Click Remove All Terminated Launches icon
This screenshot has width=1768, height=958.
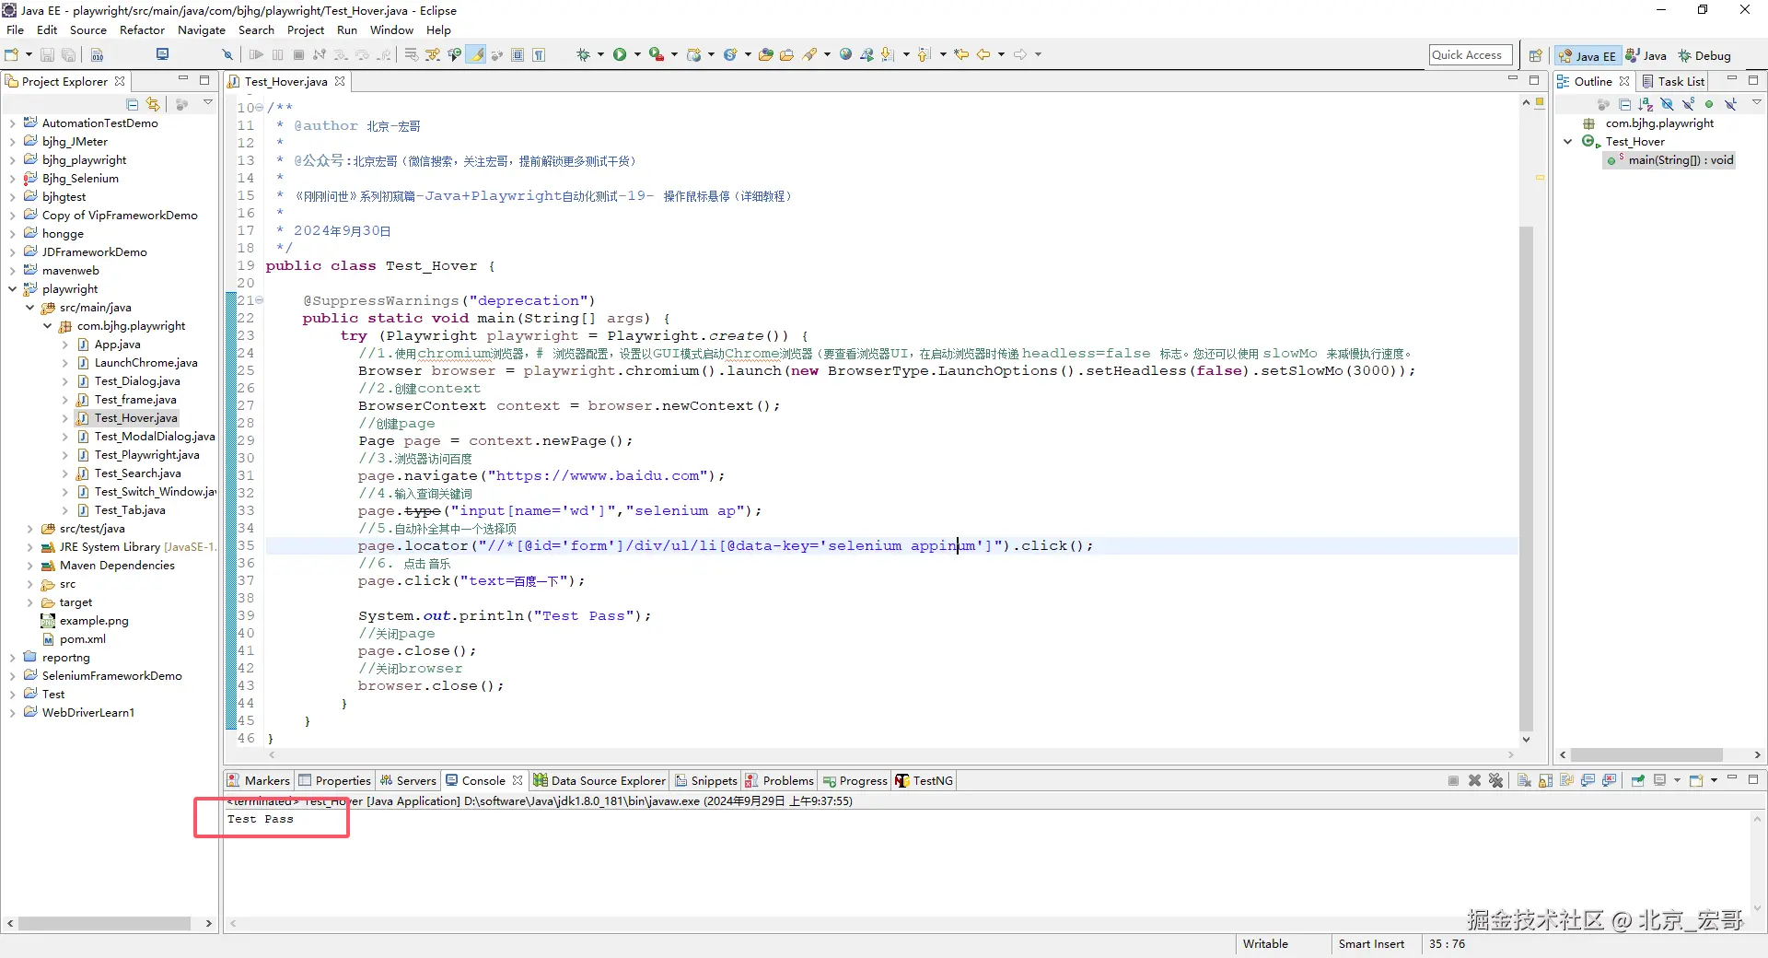click(1495, 780)
